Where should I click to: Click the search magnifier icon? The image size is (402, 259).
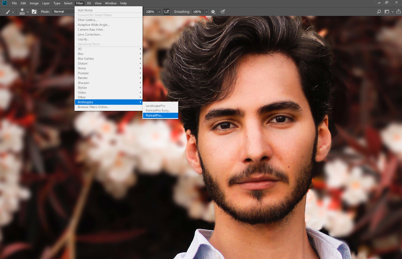pyautogui.click(x=379, y=12)
